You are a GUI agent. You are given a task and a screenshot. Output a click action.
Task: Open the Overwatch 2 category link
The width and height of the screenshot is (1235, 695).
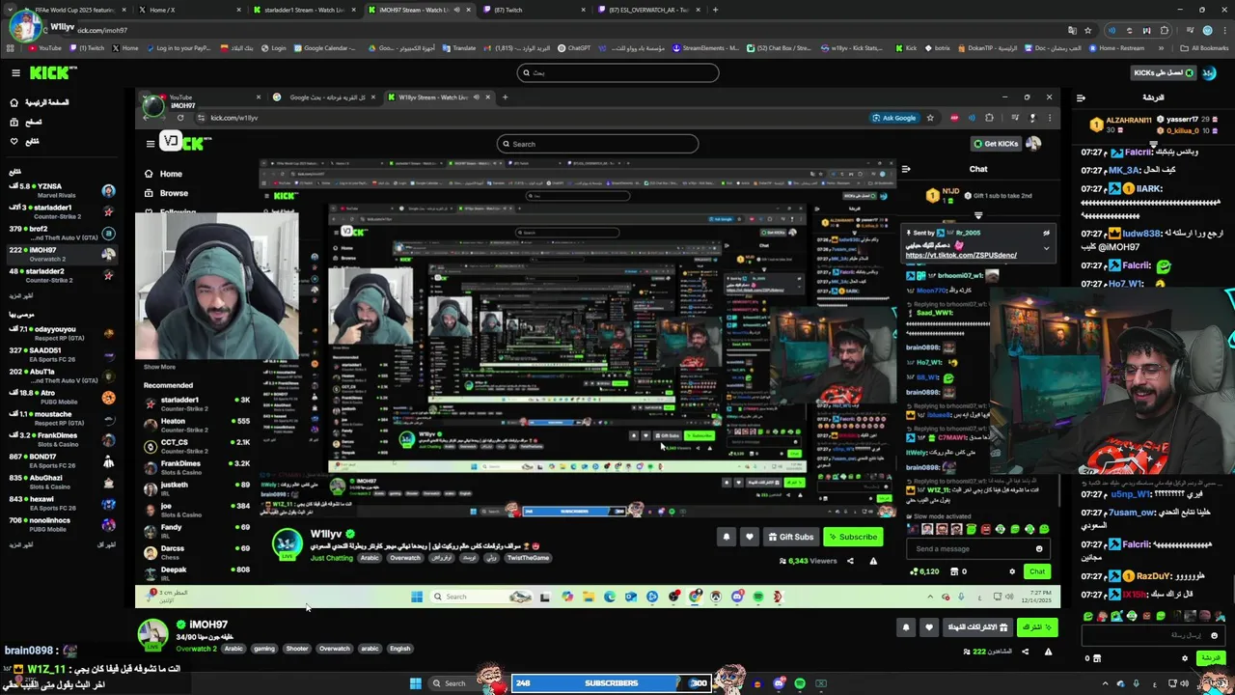click(196, 649)
